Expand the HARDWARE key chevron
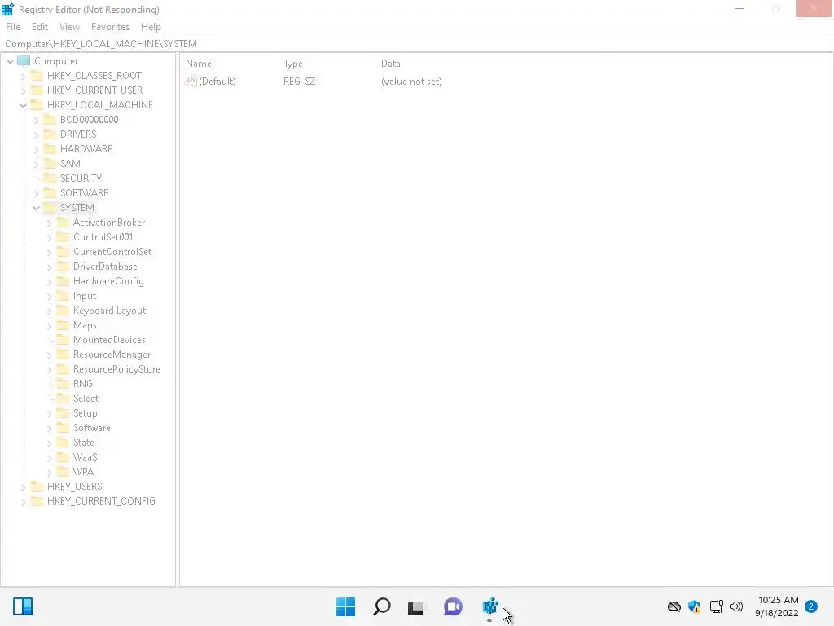Viewport: 834px width, 626px height. (x=36, y=150)
